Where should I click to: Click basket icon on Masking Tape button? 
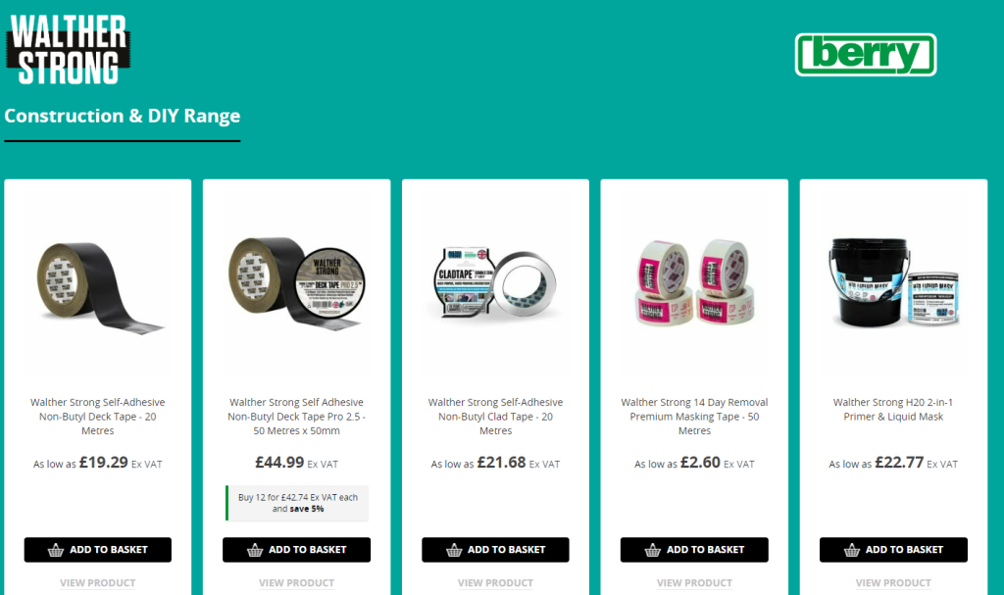click(652, 550)
